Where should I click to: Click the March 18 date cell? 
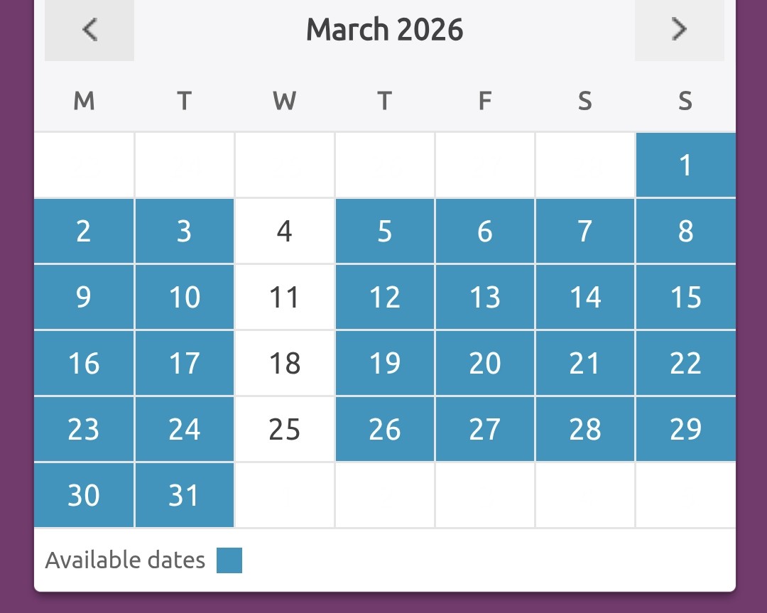(285, 363)
